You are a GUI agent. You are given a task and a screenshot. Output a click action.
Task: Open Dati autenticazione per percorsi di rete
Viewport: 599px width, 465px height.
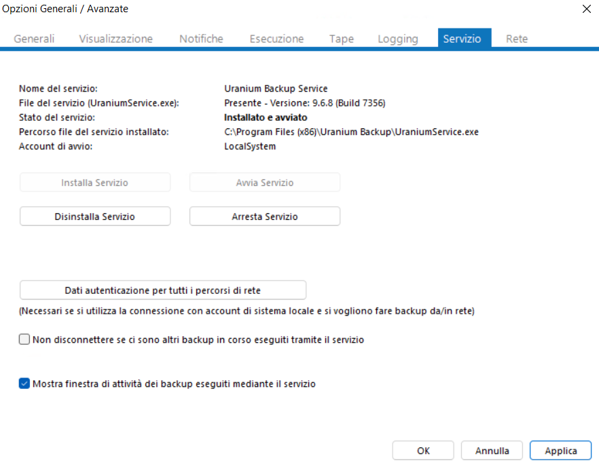click(x=163, y=290)
